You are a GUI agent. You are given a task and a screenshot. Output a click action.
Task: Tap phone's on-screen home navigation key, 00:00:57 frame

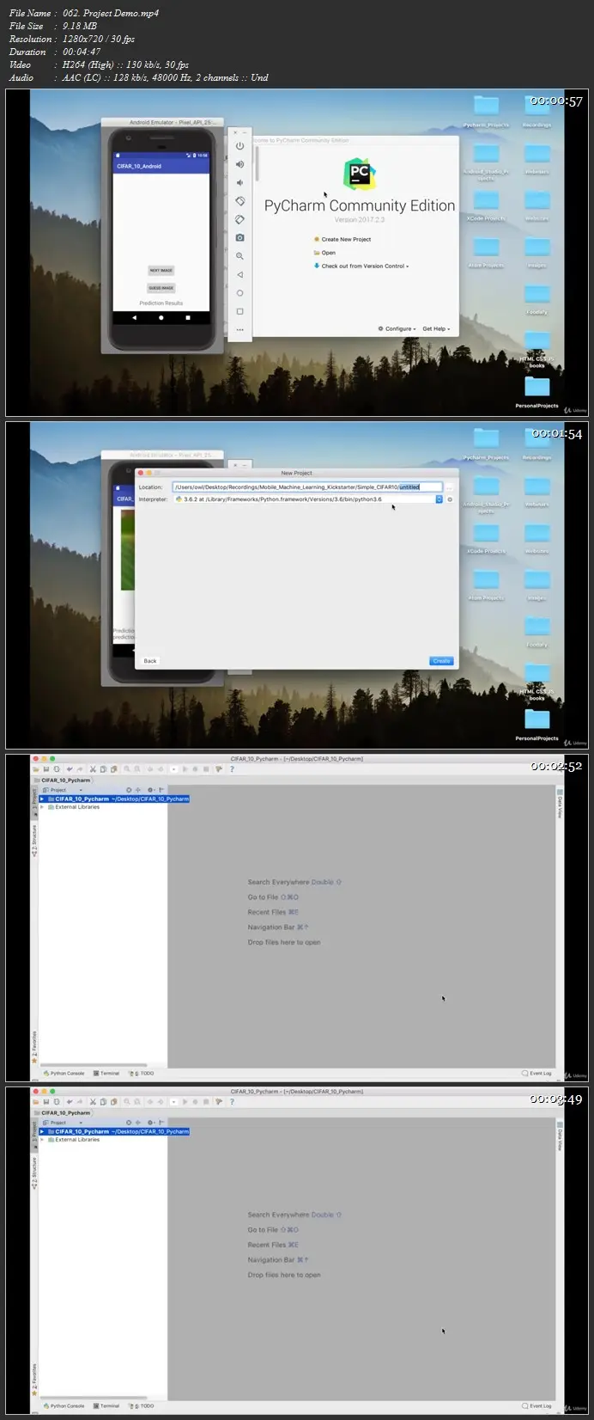pos(161,317)
